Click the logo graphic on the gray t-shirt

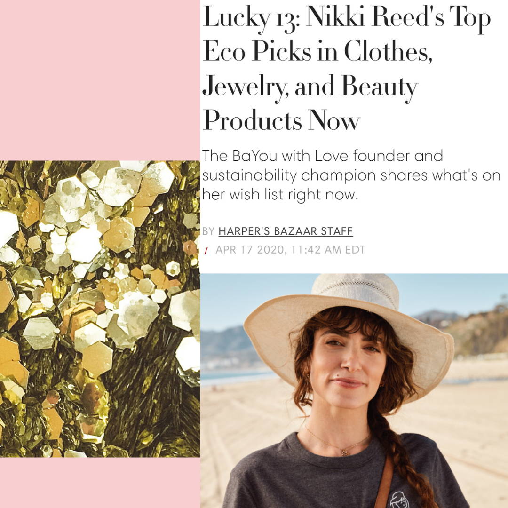(x=400, y=499)
